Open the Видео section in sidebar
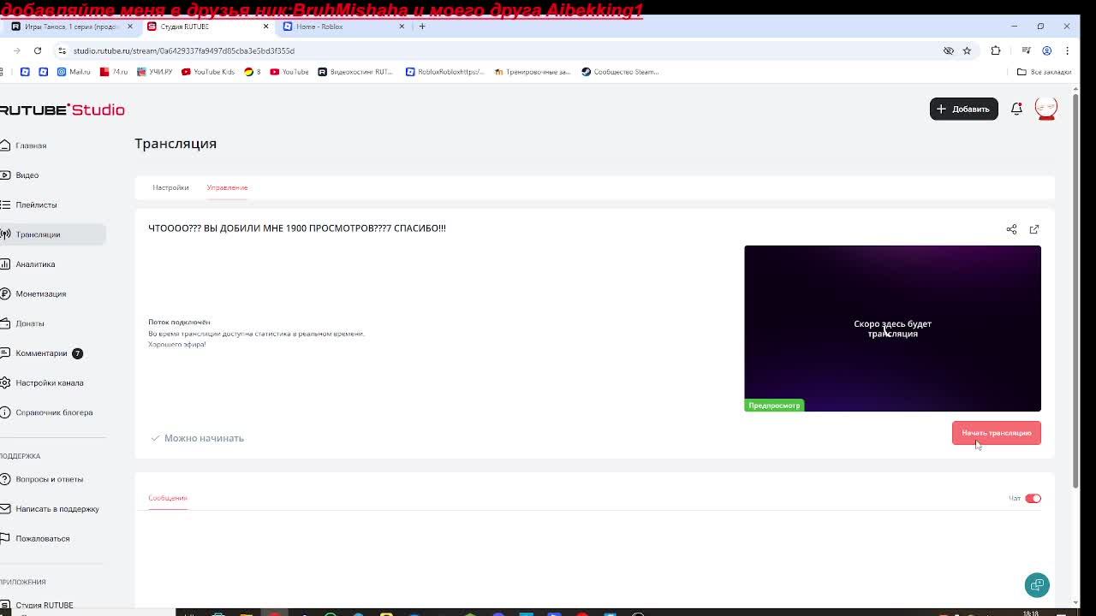Viewport: 1096px width, 616px height. pos(27,175)
